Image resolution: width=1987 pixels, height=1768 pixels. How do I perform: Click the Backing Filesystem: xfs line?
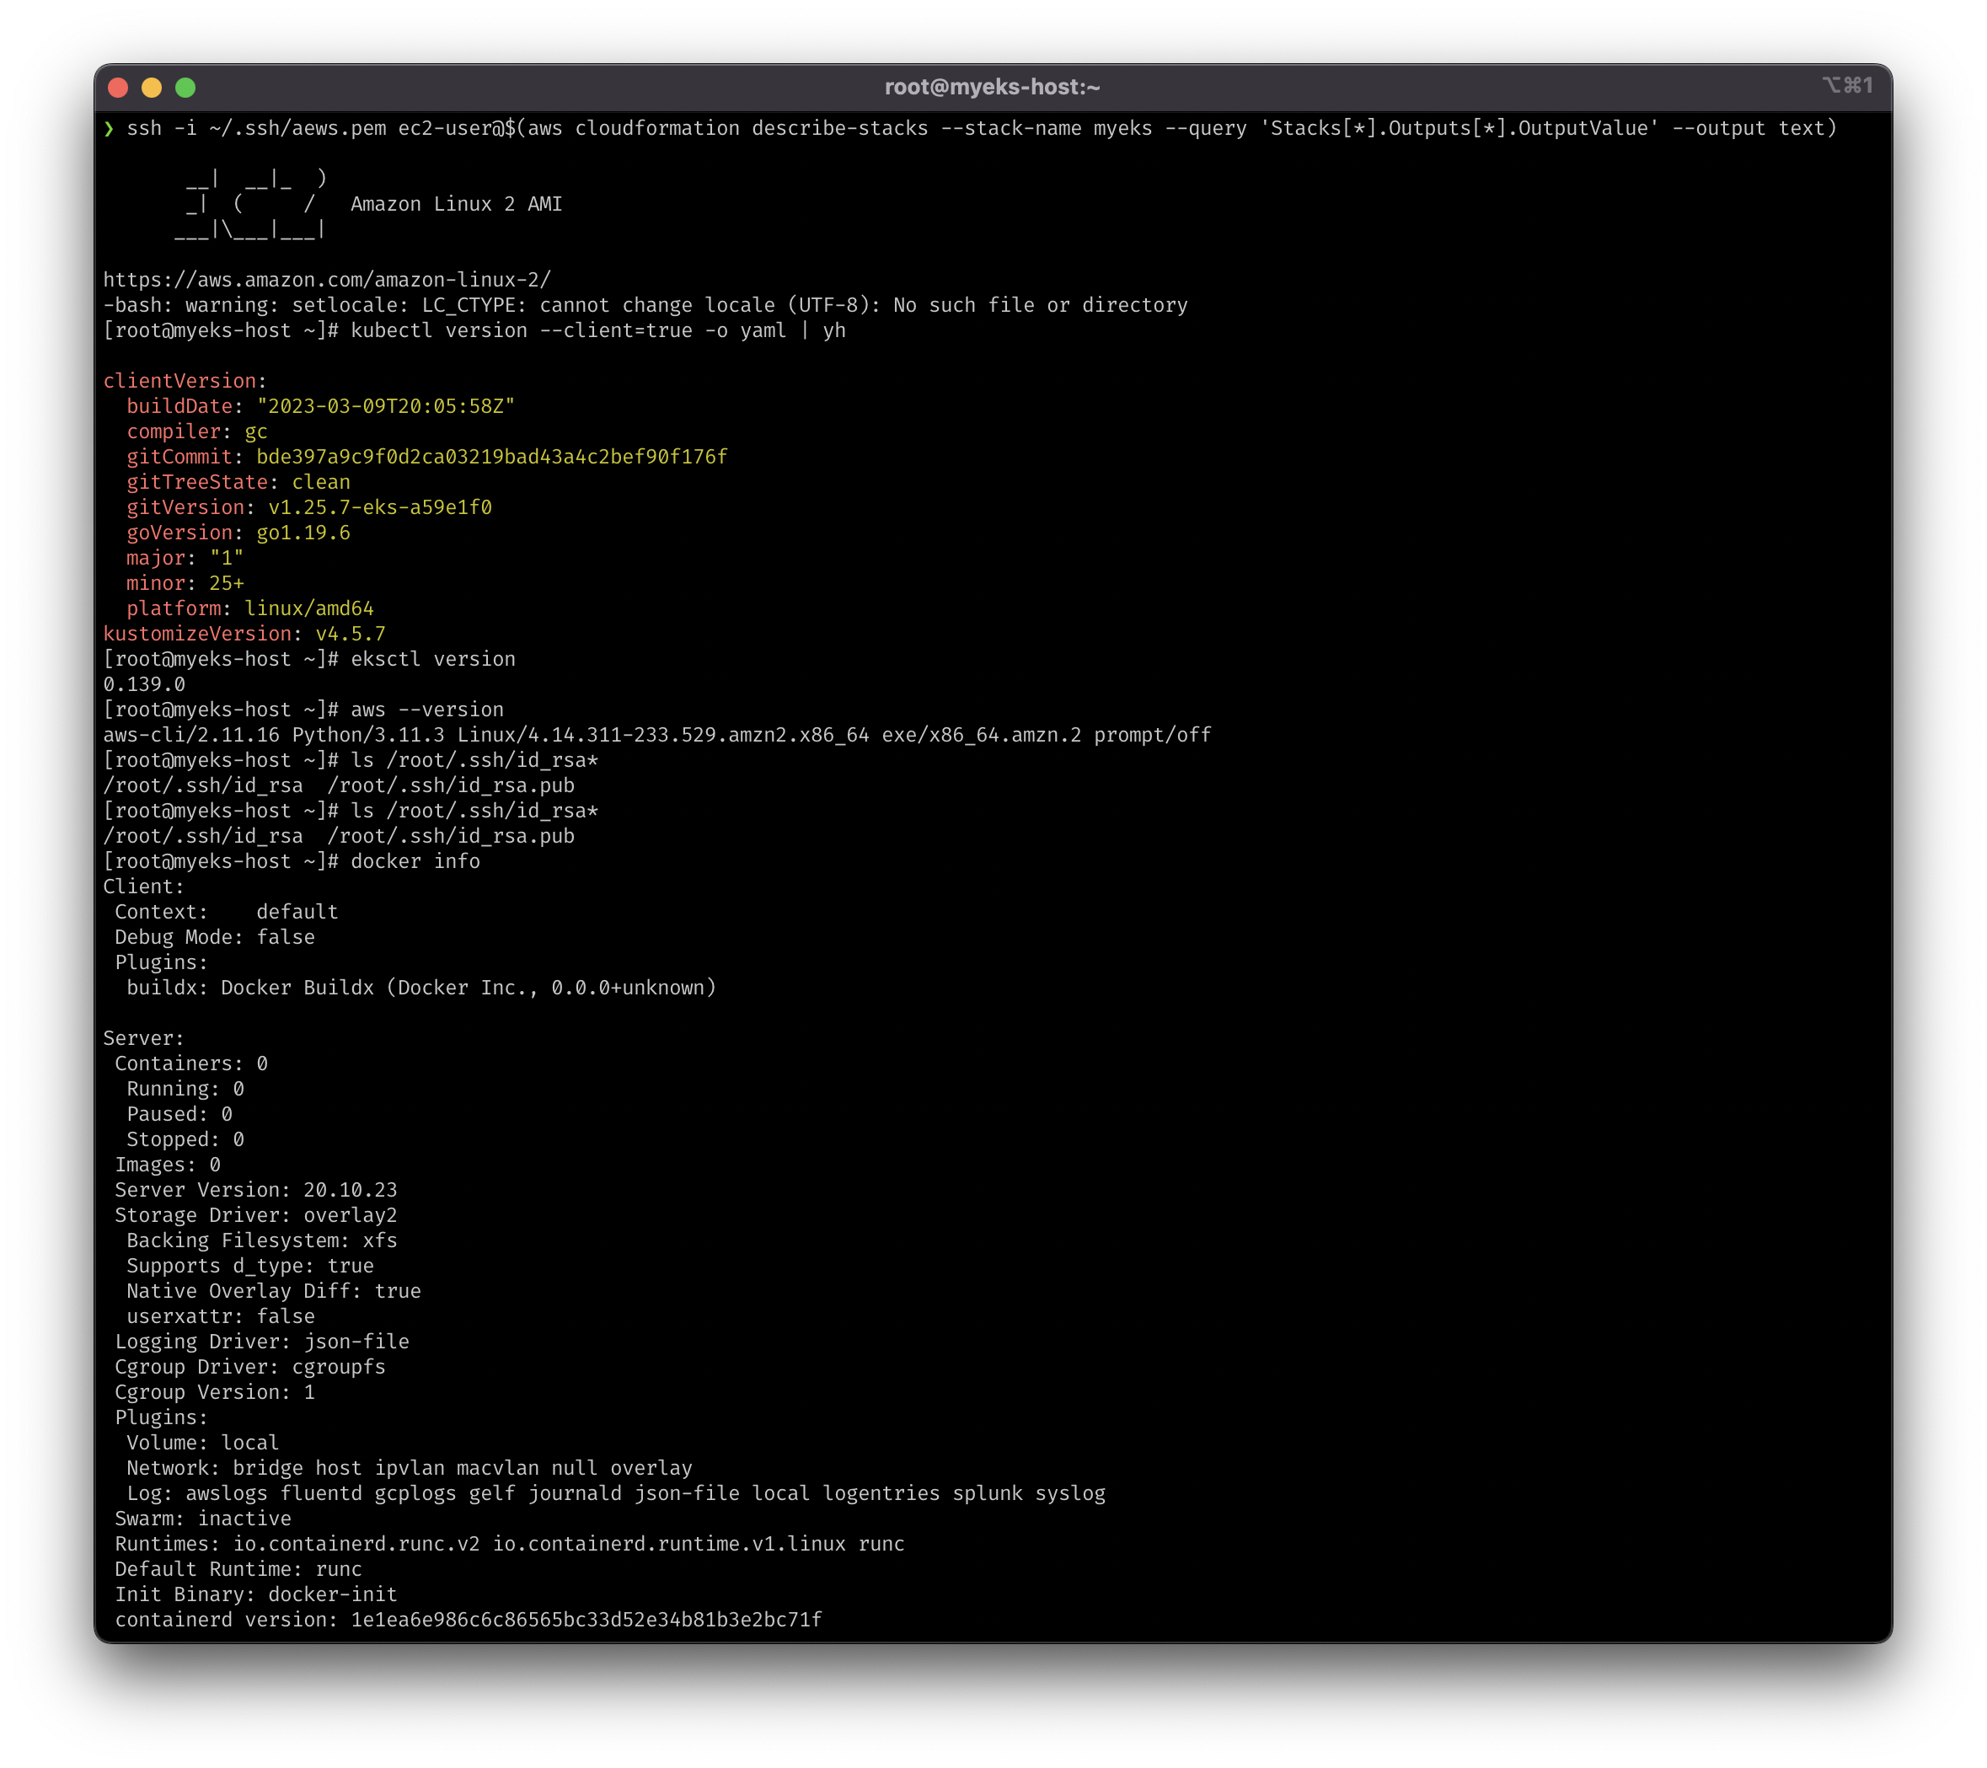(261, 1240)
